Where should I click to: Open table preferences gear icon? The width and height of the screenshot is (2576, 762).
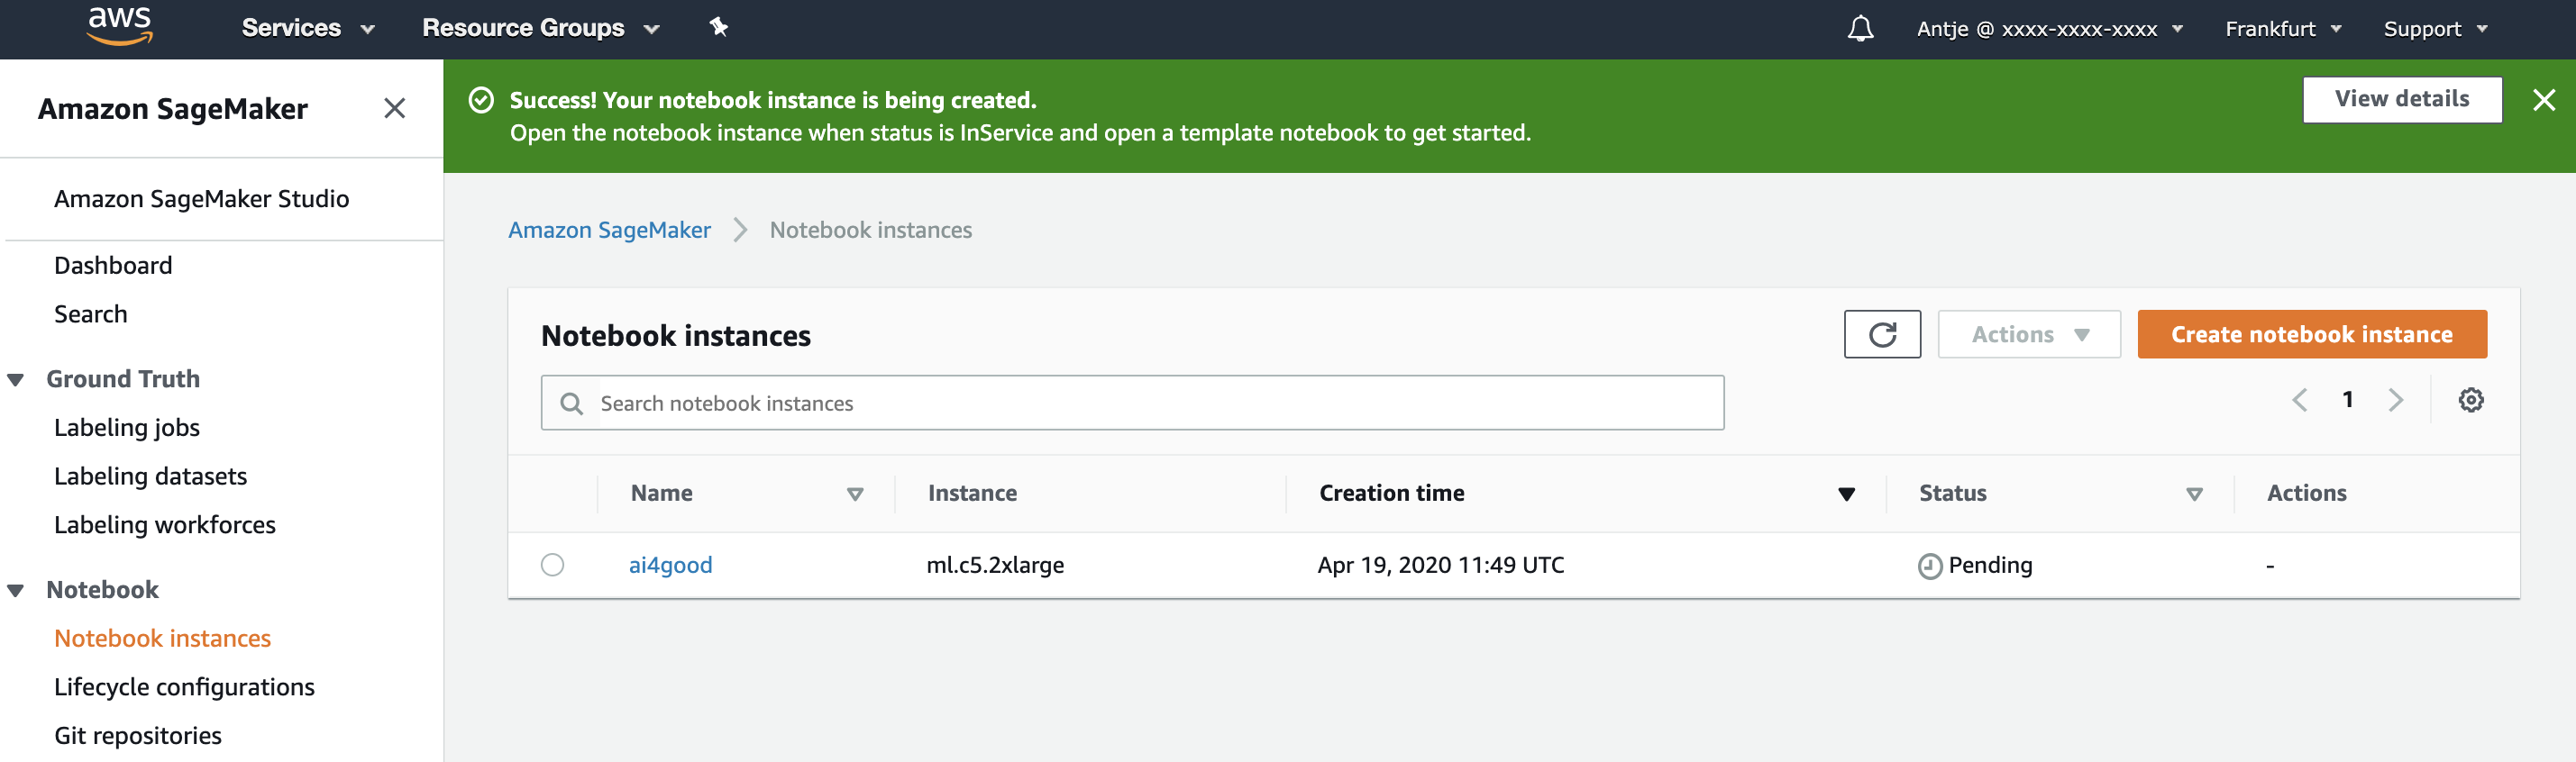click(x=2470, y=401)
